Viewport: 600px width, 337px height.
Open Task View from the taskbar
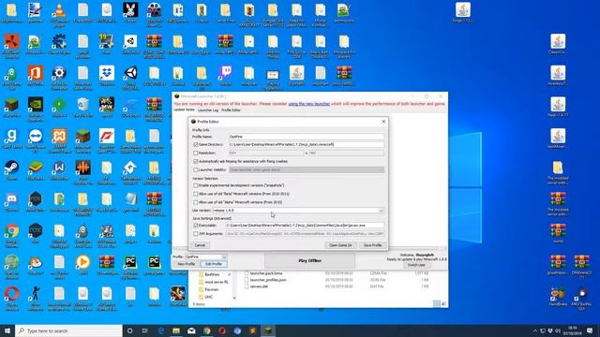pyautogui.click(x=145, y=330)
